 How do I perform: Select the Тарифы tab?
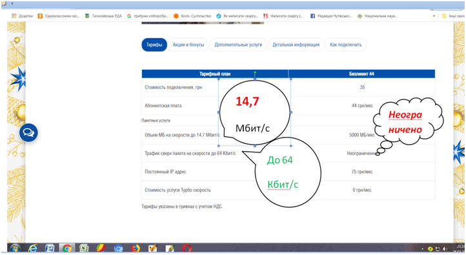pyautogui.click(x=154, y=45)
